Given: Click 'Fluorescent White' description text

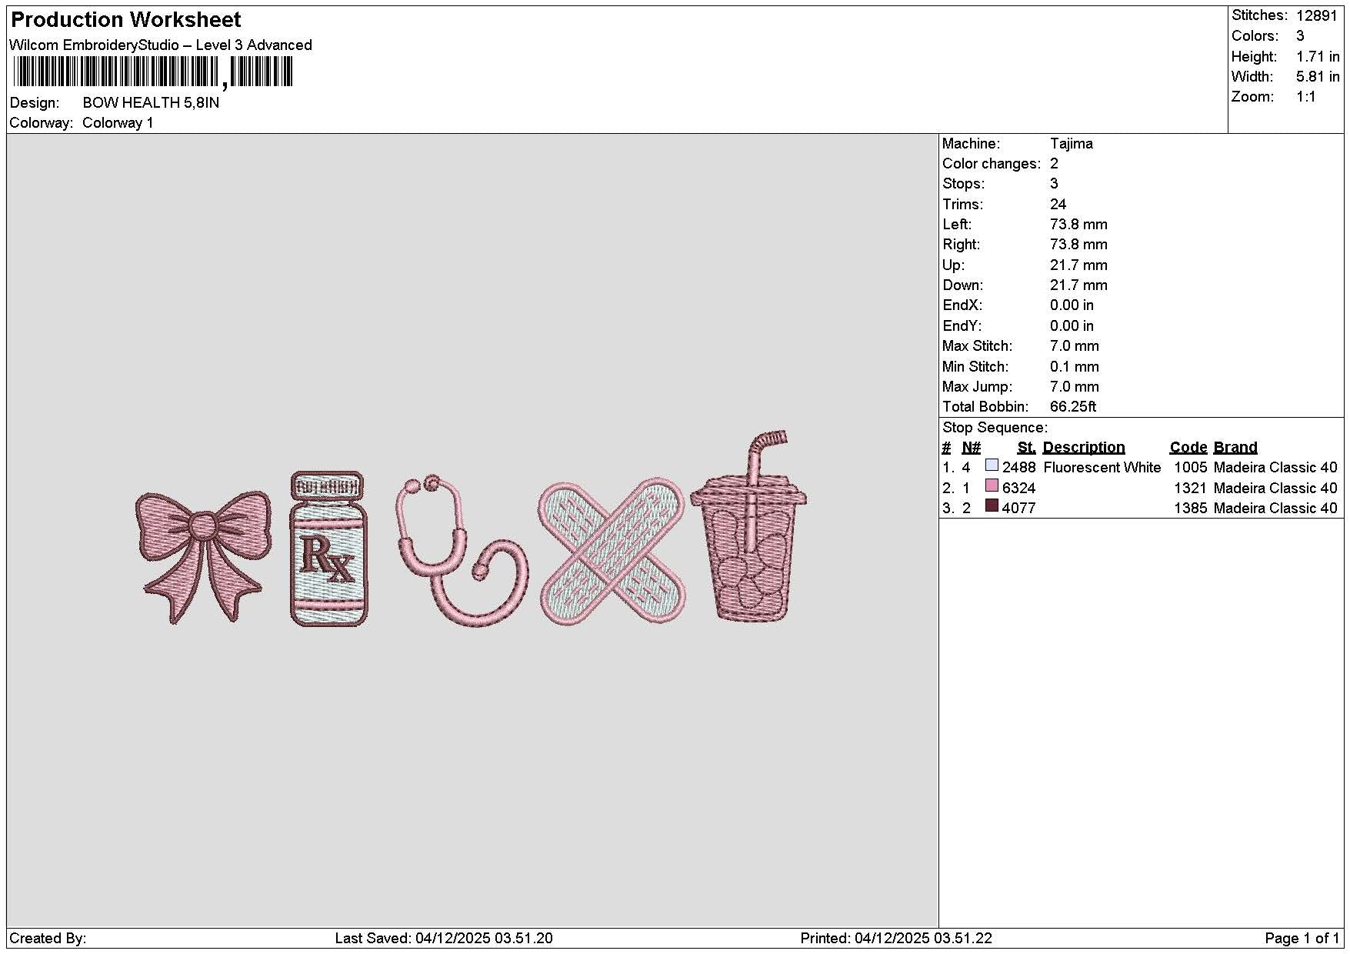Looking at the screenshot, I should [x=1102, y=468].
